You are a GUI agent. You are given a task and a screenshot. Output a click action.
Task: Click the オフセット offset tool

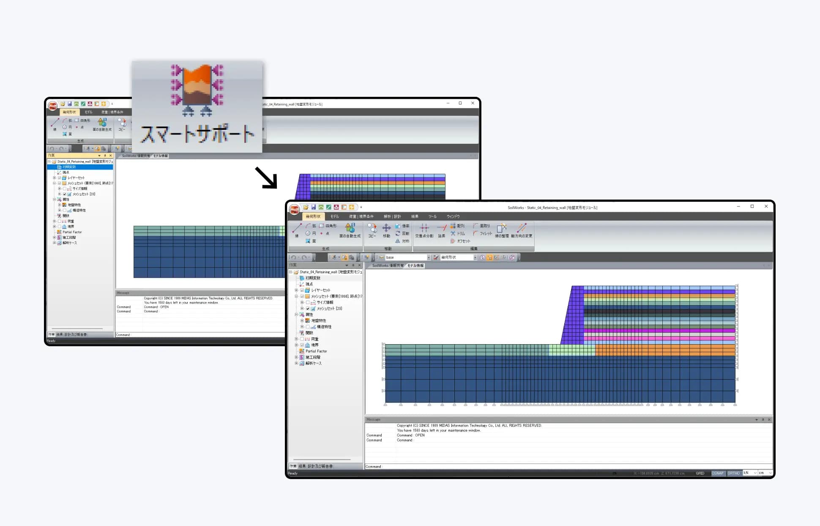(x=460, y=241)
